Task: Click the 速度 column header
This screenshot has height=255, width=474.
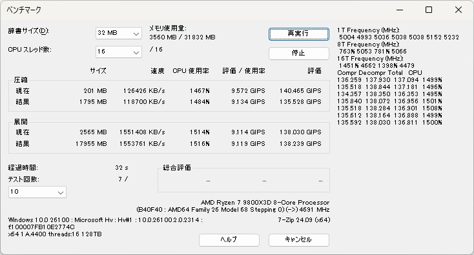Action: pyautogui.click(x=158, y=71)
